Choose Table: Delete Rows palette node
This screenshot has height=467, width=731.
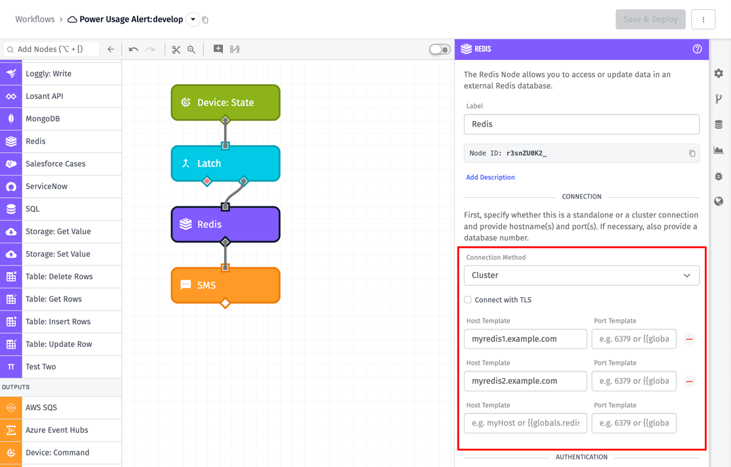(61, 276)
